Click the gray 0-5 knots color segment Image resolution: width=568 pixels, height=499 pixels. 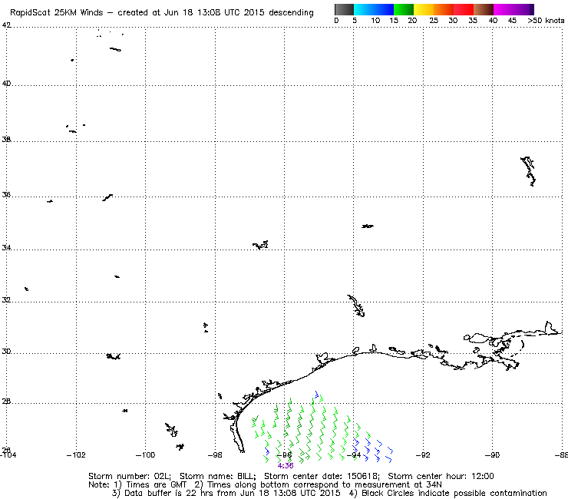(344, 9)
